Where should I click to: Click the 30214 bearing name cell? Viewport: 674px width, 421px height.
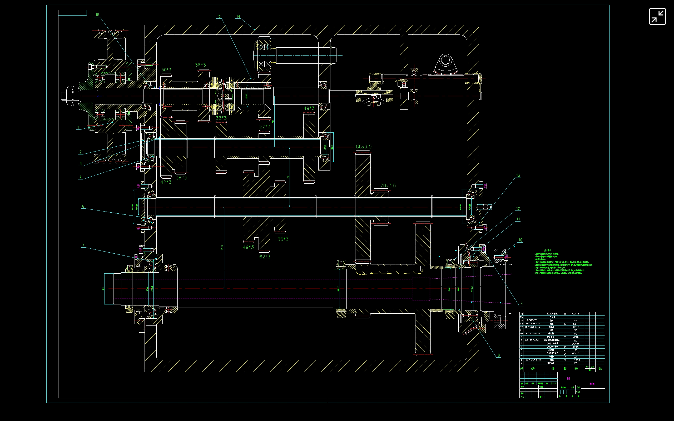coord(552,344)
